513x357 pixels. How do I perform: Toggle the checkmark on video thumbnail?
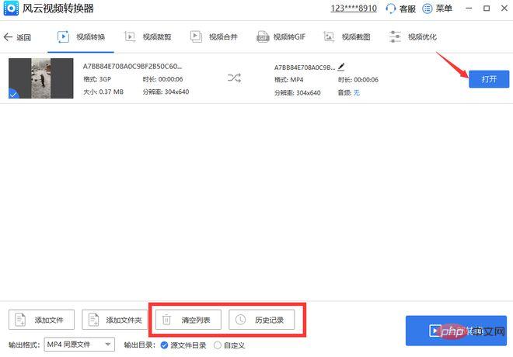pyautogui.click(x=13, y=95)
